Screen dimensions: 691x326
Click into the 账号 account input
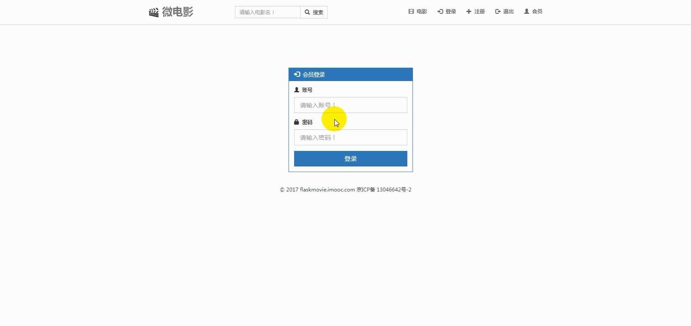(x=351, y=105)
